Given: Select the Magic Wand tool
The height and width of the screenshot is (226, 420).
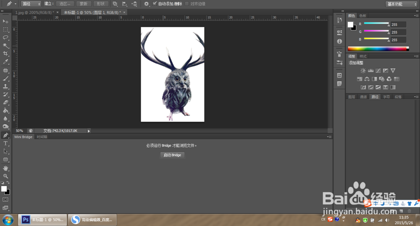Looking at the screenshot, I should (5, 45).
